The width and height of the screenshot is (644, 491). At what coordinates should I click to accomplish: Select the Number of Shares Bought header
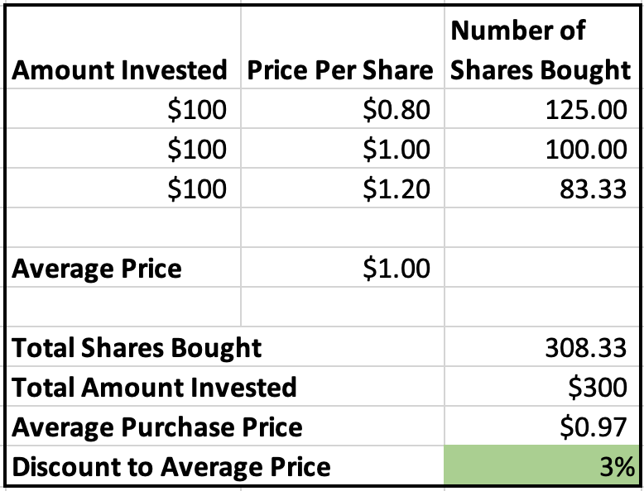[x=541, y=47]
